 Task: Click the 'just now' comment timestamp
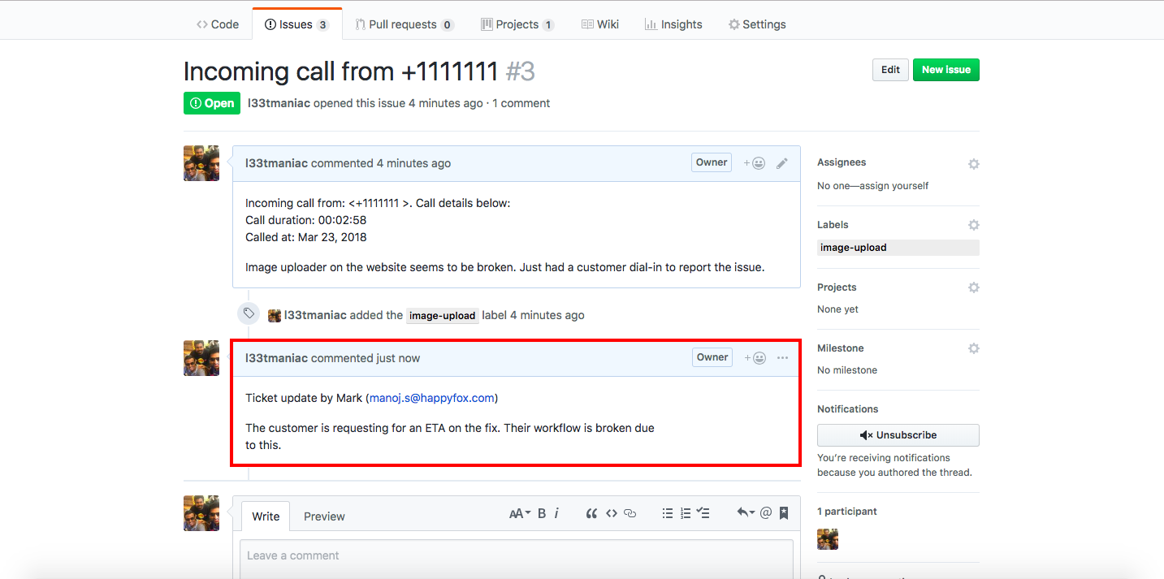tap(398, 358)
